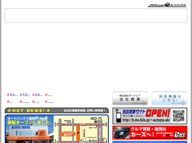Viewport: 192px width, 143px height.
Task: Click the HOT NEWS! header title
Action: pyautogui.click(x=29, y=110)
